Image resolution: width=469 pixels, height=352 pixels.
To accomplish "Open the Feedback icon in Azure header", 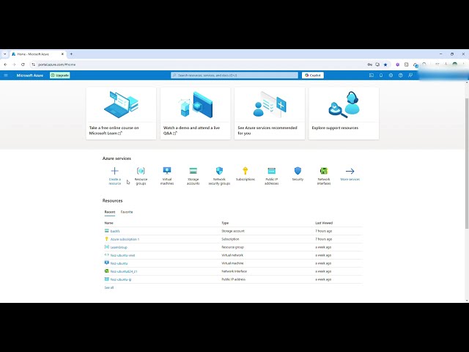I will [x=410, y=75].
